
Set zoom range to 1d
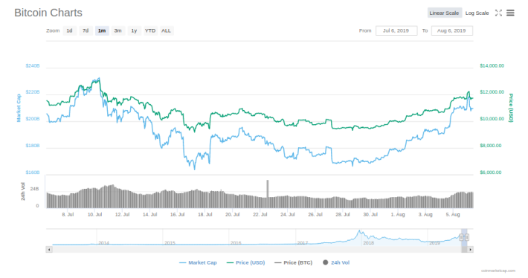[x=69, y=30]
